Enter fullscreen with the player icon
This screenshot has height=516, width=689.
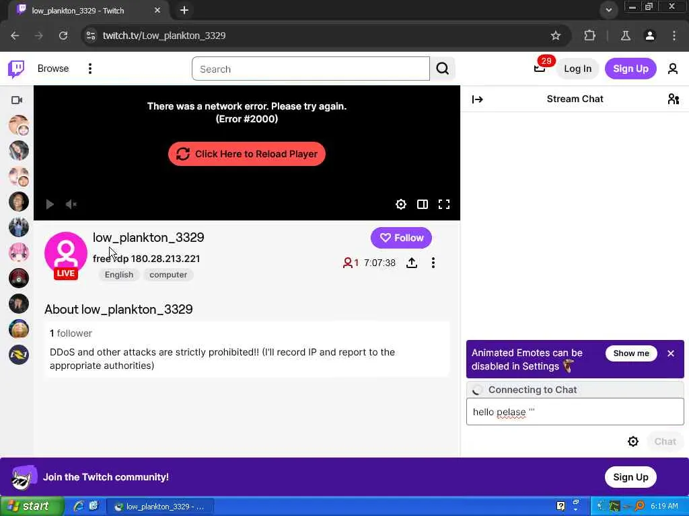[x=444, y=204]
